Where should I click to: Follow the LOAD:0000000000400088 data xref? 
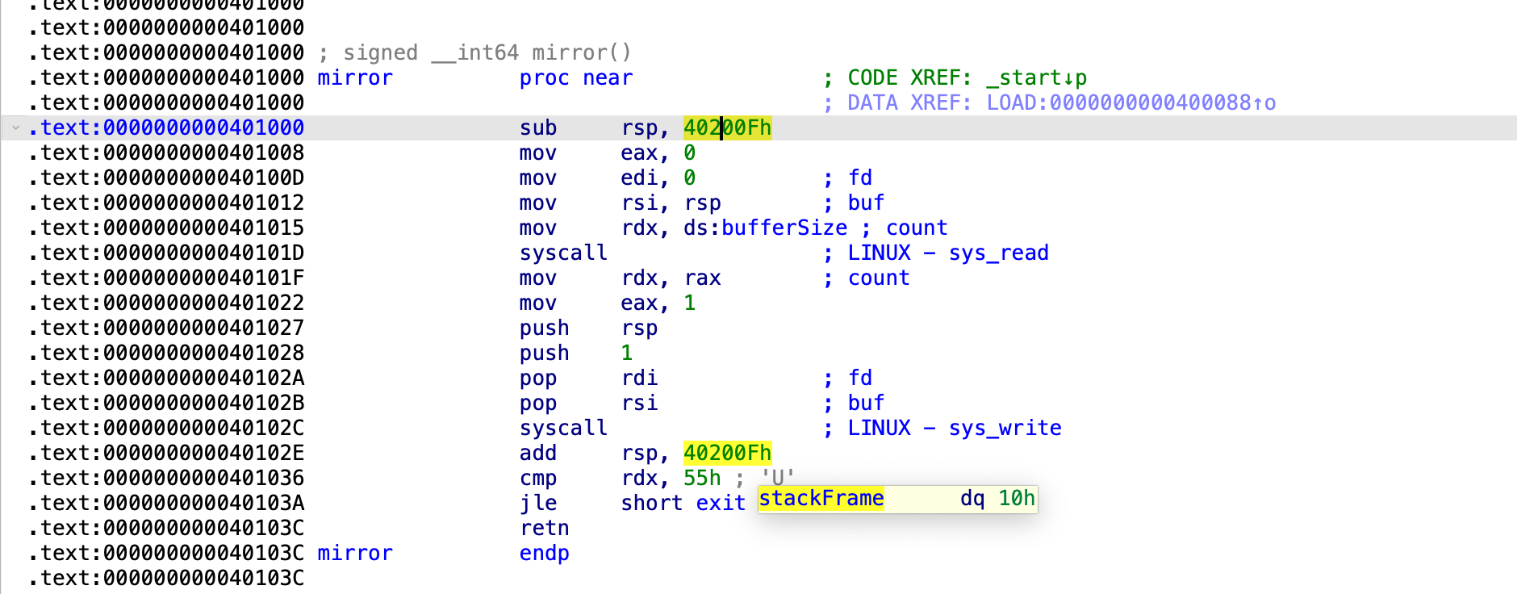[1130, 102]
